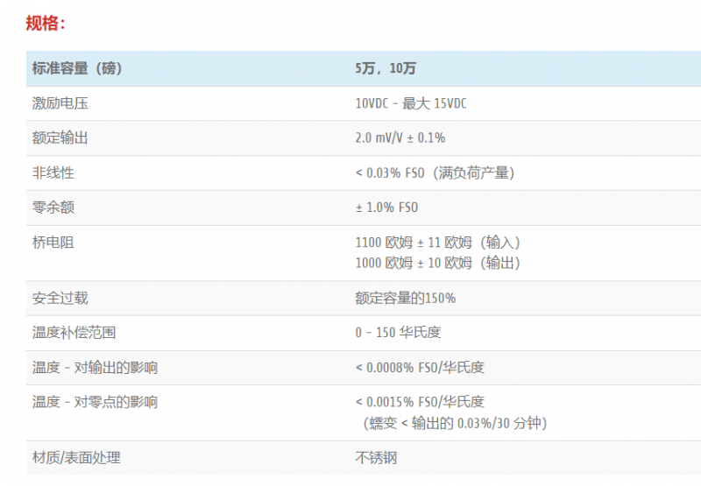Click the ± 1.0% FSO value
Viewport: 701px width, 486px height.
(386, 208)
